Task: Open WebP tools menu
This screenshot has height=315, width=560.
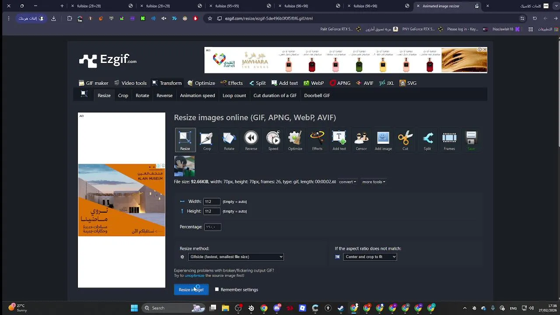Action: 314,83
